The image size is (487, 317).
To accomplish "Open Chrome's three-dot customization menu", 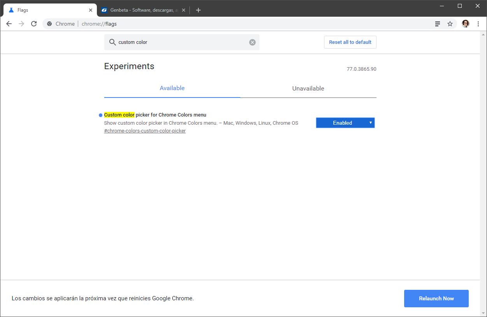I will (478, 24).
